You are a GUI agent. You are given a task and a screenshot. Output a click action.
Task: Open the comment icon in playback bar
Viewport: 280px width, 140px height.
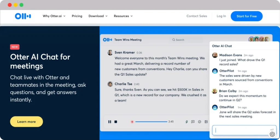[193, 122]
